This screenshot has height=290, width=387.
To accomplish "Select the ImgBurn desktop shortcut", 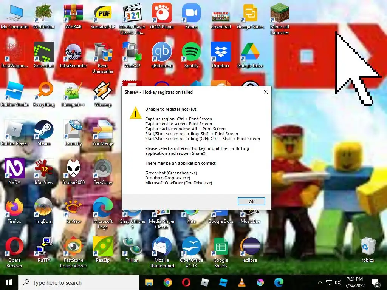I will point(44,211).
